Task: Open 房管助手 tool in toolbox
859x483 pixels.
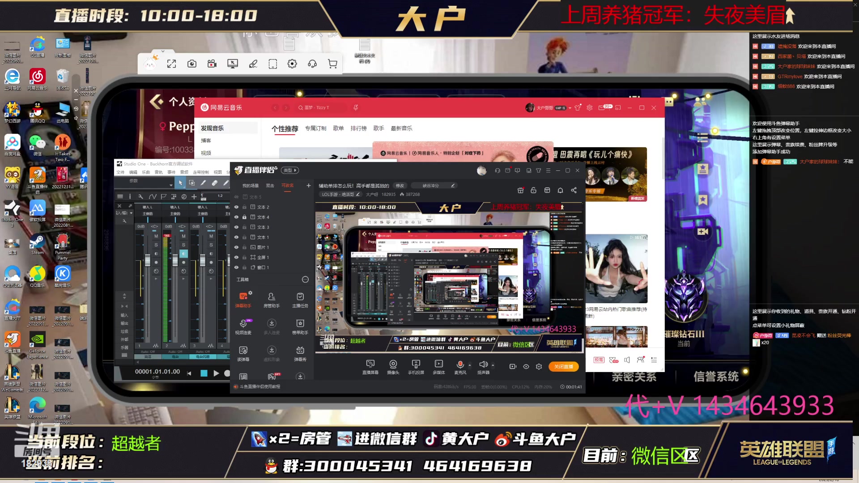Action: tap(272, 299)
